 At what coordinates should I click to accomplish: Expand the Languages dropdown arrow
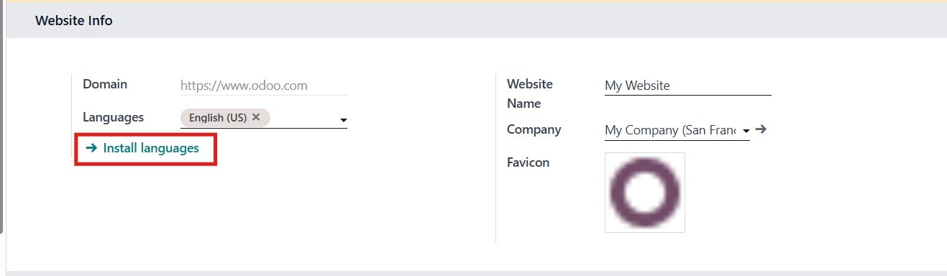343,120
